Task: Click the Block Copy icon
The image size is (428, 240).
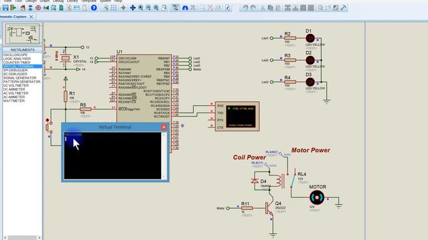Action: pos(288,8)
